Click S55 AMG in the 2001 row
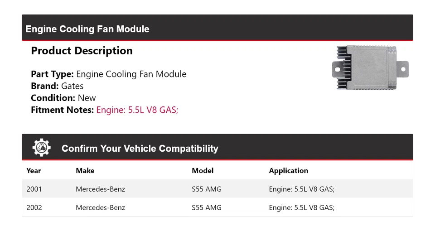The width and height of the screenshot is (435, 231). 207,189
